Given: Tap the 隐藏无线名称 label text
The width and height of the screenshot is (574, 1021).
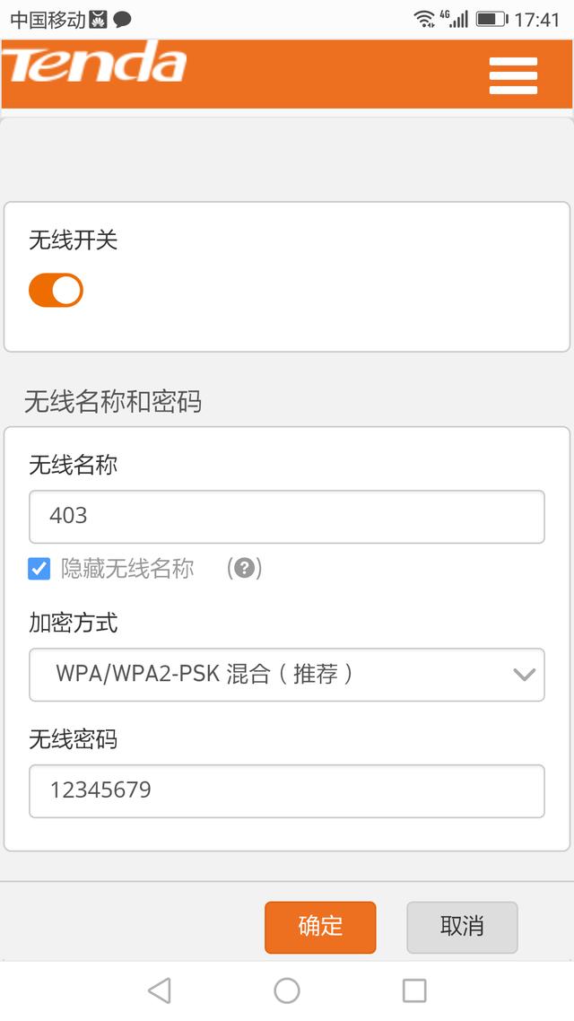Looking at the screenshot, I should tap(127, 569).
